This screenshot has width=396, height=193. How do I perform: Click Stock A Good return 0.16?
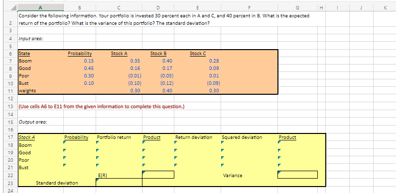coord(135,68)
